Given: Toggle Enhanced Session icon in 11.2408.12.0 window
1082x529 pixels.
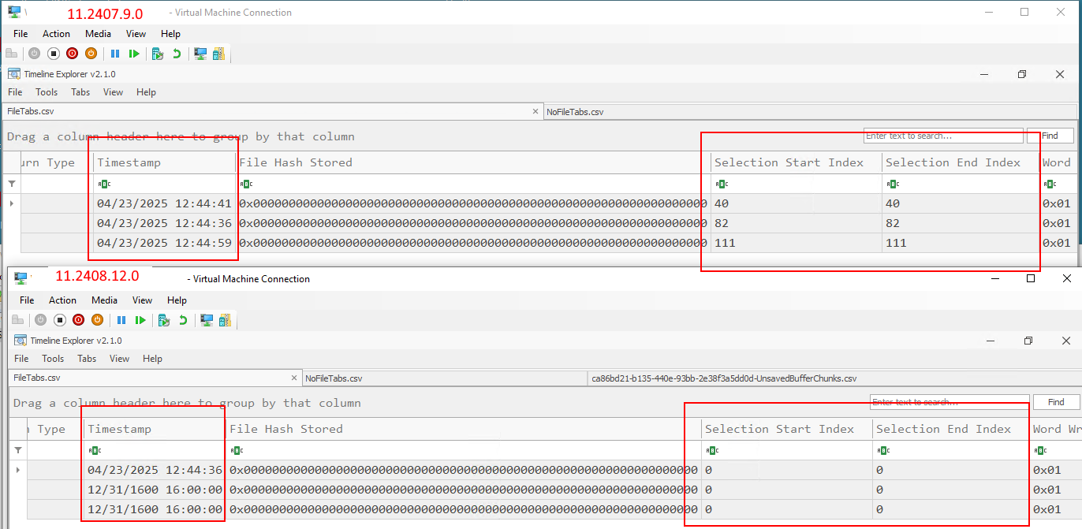Looking at the screenshot, I should pos(207,320).
